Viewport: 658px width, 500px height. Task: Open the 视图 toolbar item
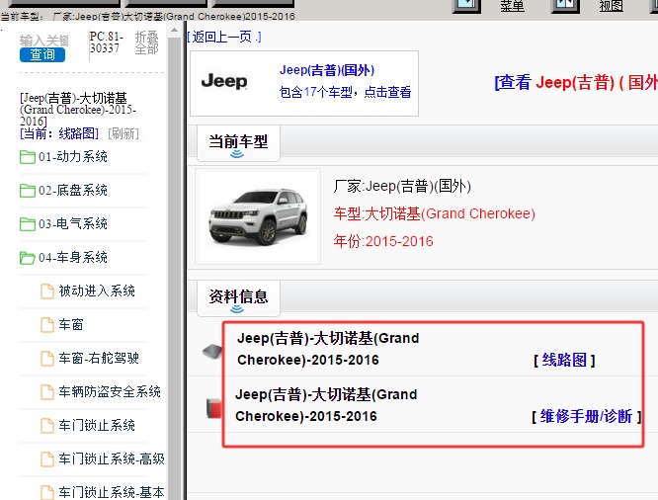click(611, 6)
